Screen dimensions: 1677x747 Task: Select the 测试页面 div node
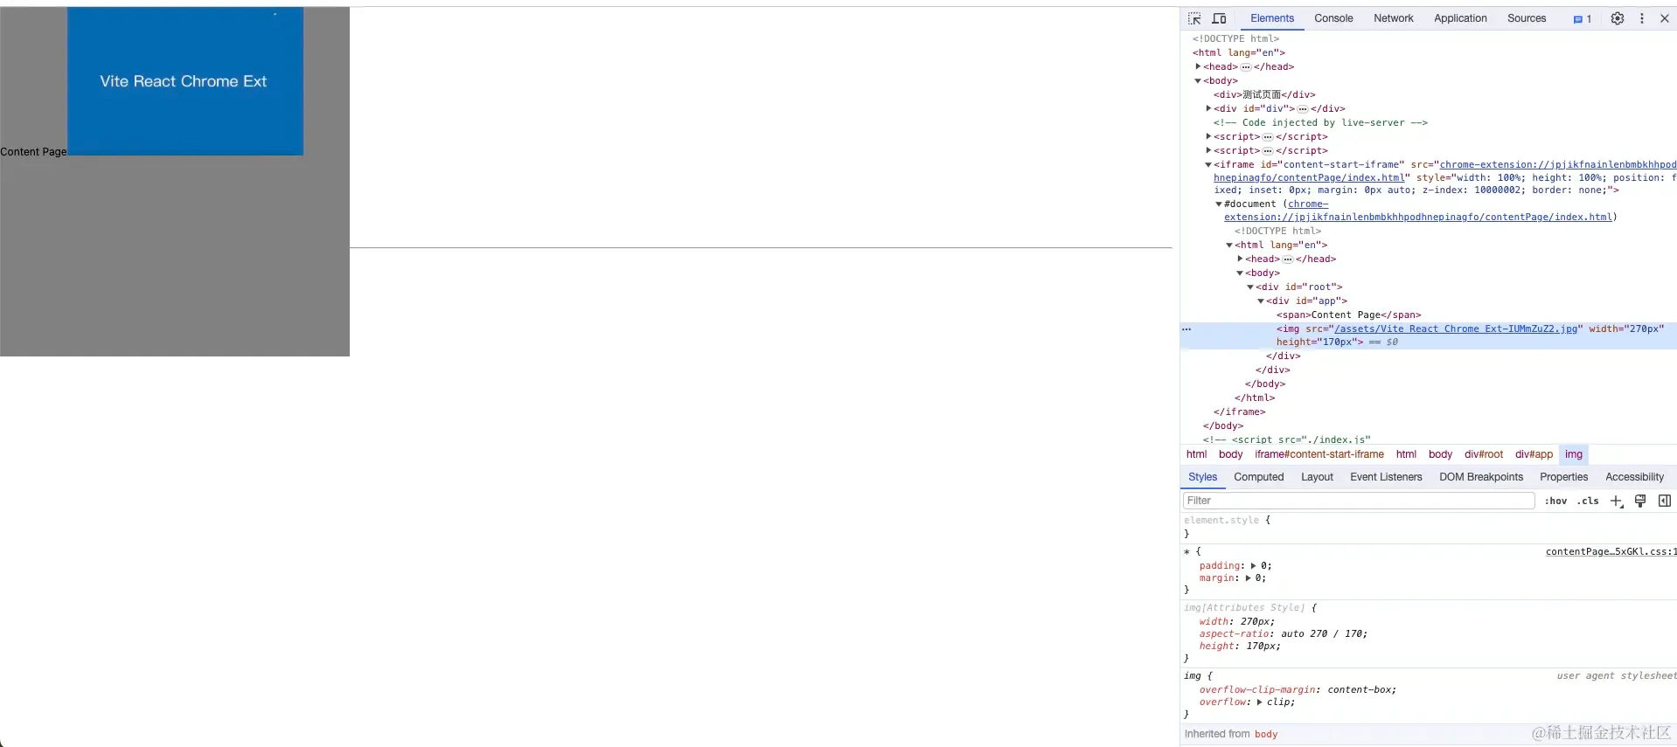pyautogui.click(x=1264, y=94)
